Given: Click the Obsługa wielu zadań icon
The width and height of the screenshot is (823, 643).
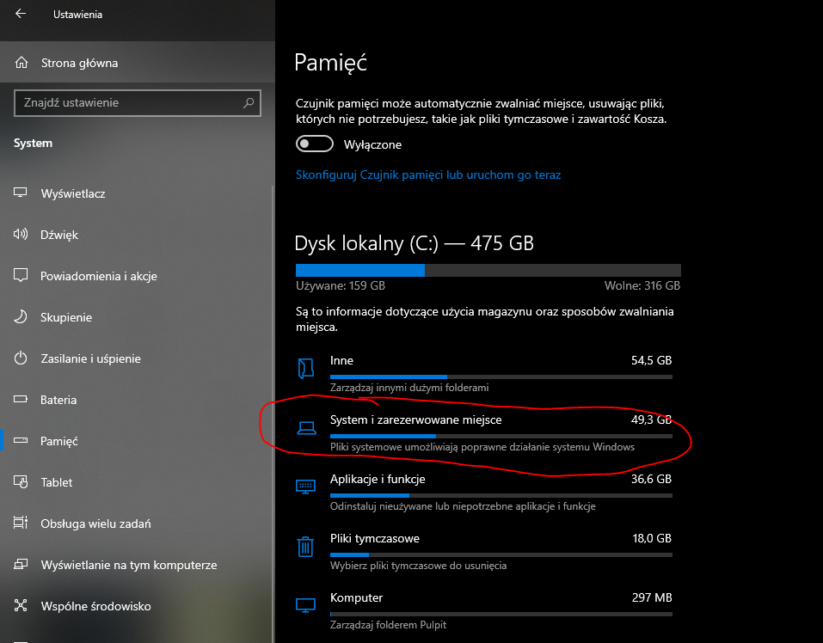Looking at the screenshot, I should tap(21, 523).
